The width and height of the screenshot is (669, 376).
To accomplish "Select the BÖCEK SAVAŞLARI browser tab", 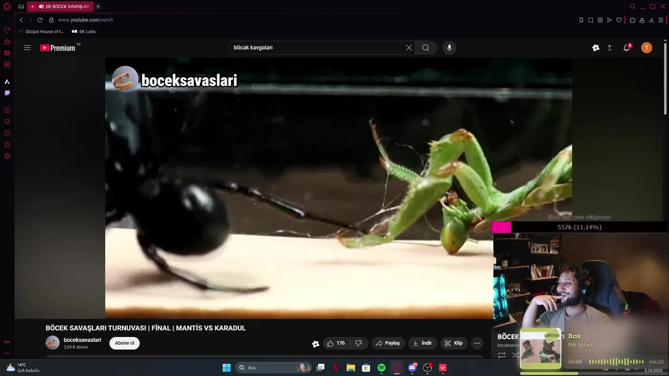I will click(60, 6).
